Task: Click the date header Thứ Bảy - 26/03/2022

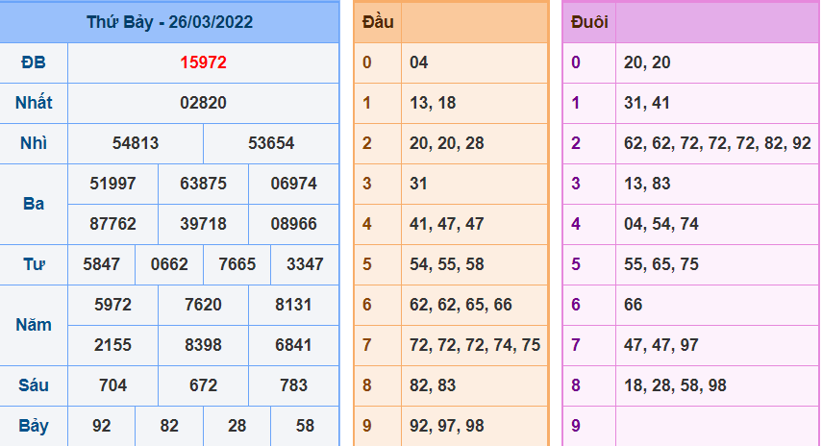Action: tap(169, 22)
